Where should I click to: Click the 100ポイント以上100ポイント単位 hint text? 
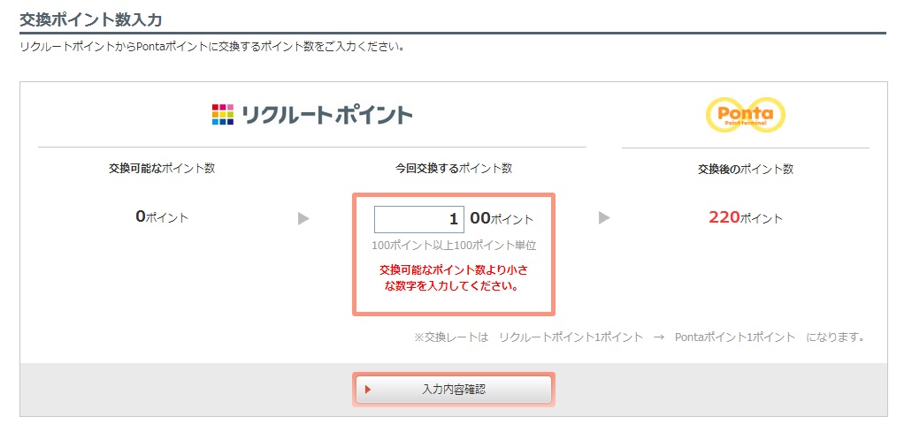[454, 246]
